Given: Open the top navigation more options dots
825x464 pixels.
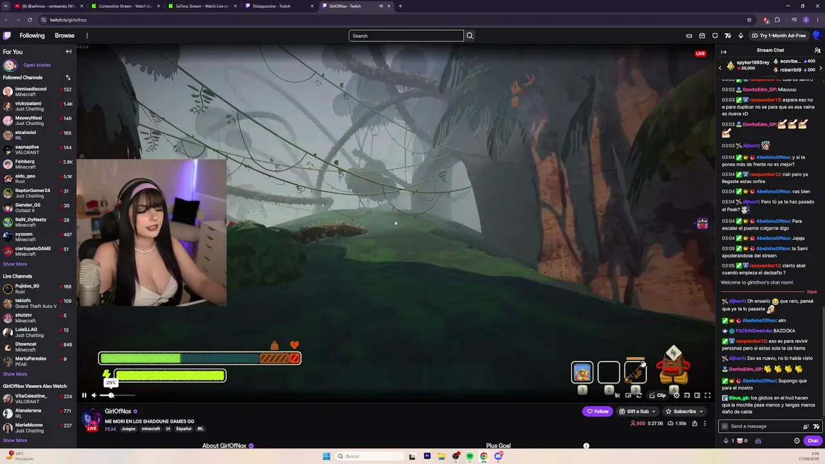Looking at the screenshot, I should pyautogui.click(x=87, y=35).
